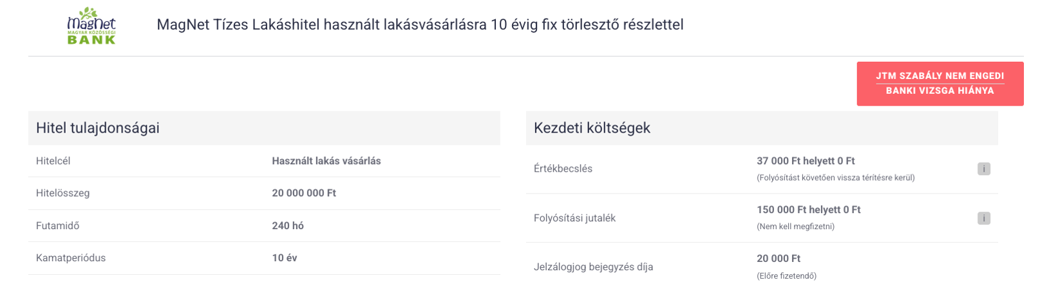Viewport: 1049px width, 287px height.
Task: Select the Kezdeti költségek section header
Action: point(592,128)
